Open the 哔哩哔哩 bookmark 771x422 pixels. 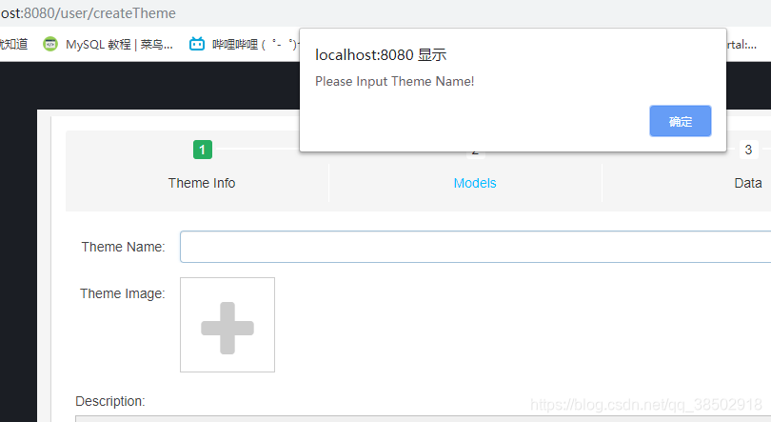point(244,44)
